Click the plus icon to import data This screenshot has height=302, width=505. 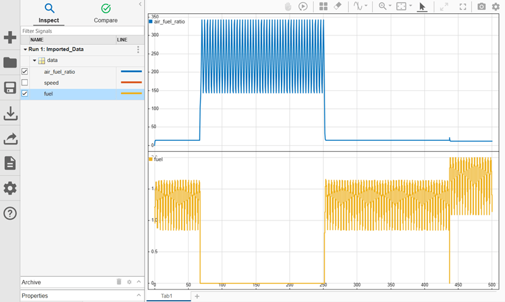[10, 37]
